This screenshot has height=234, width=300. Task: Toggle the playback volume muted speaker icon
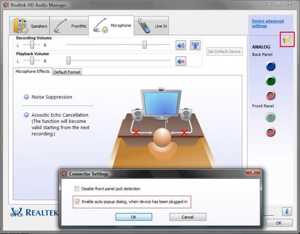(x=181, y=61)
